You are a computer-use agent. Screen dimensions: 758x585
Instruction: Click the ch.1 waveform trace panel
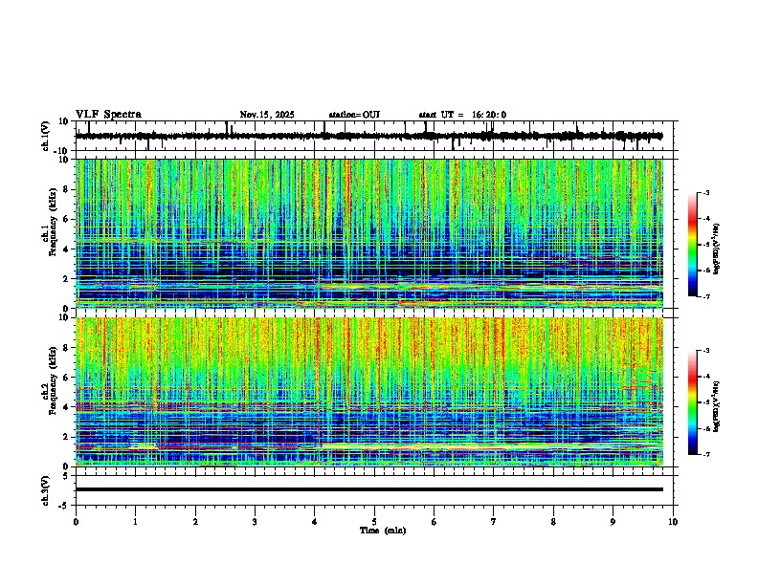376,136
